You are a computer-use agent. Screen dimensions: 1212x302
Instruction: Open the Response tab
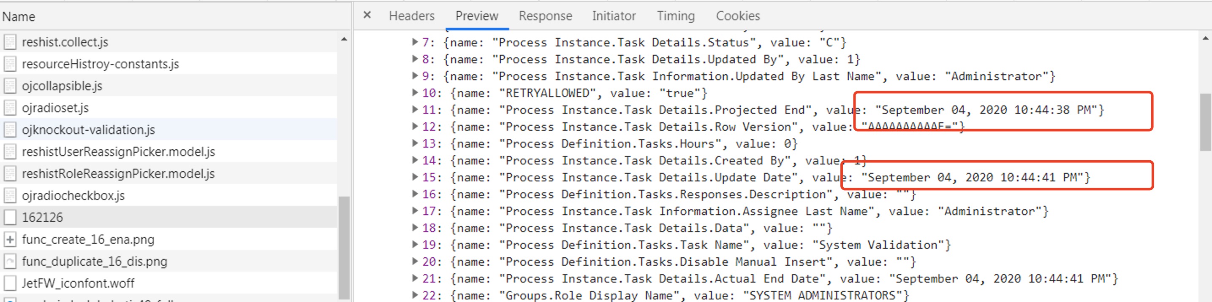click(545, 16)
